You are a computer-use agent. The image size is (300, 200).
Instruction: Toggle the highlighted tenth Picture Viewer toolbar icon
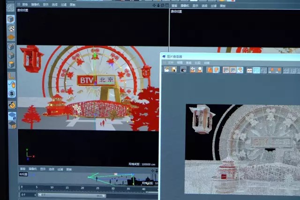240,70
